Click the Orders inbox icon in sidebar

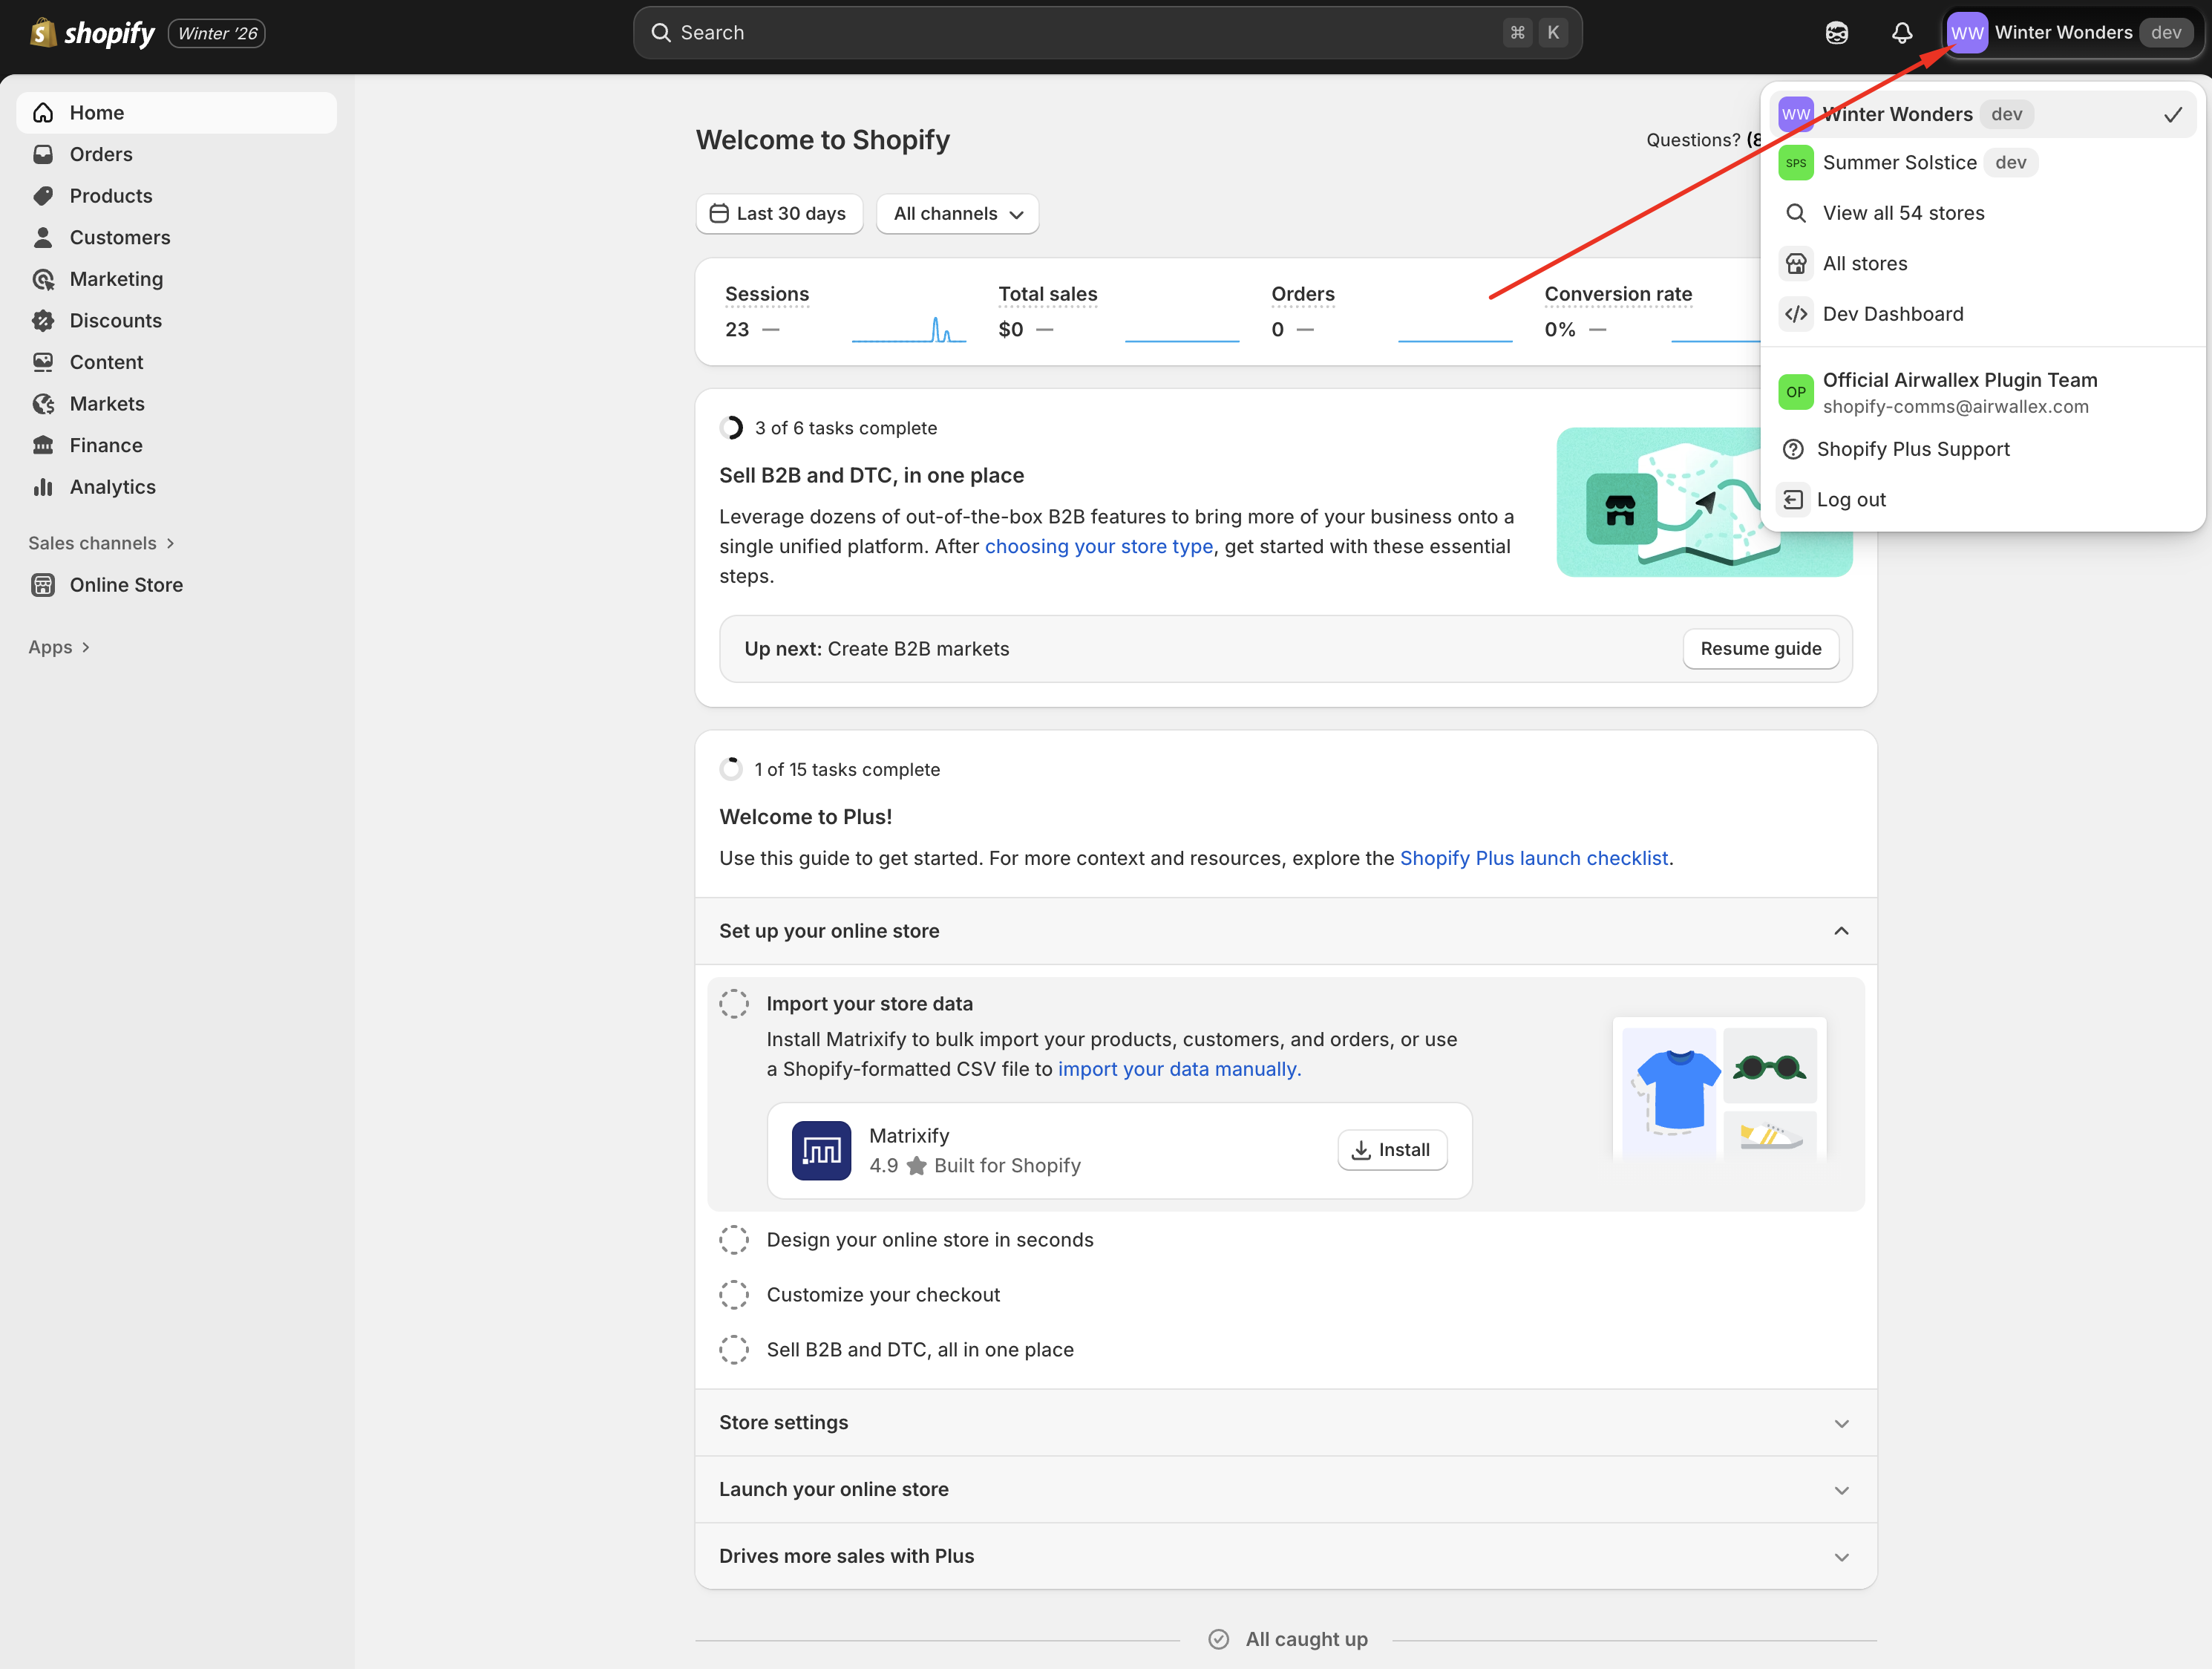[43, 154]
